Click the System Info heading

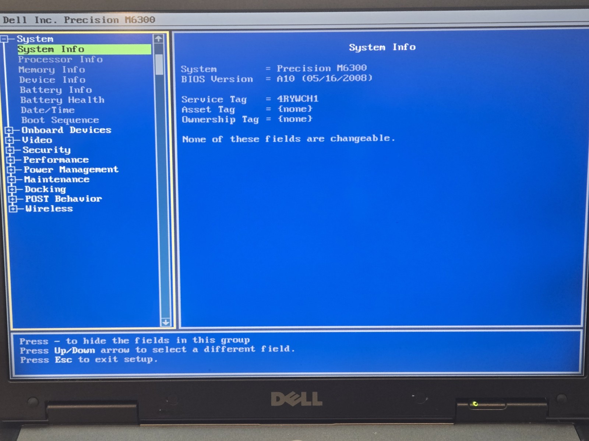click(382, 47)
